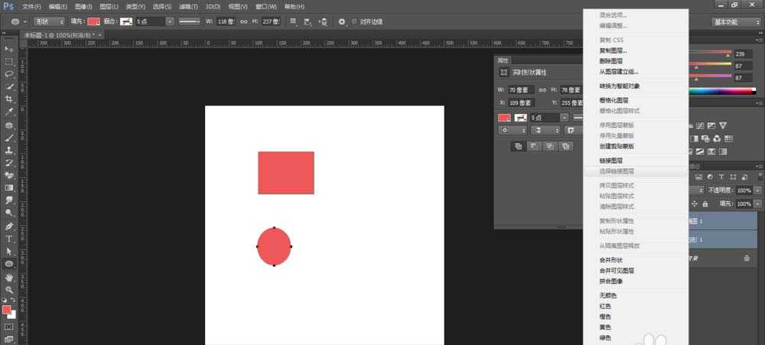Click the gear settings icon in options bar
765x345 pixels.
pyautogui.click(x=342, y=21)
